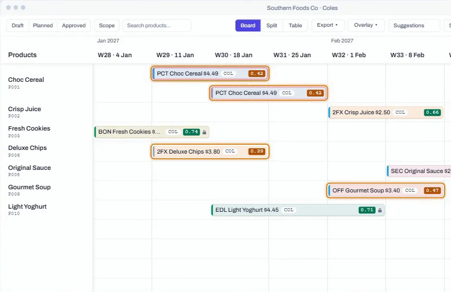The image size is (451, 292).
Task: Select the PCT Choc Cereal promo starting W29
Action: pyautogui.click(x=210, y=73)
